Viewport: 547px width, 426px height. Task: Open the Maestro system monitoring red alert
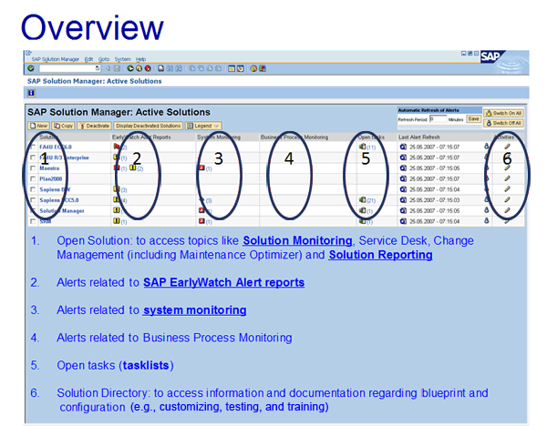pyautogui.click(x=201, y=168)
